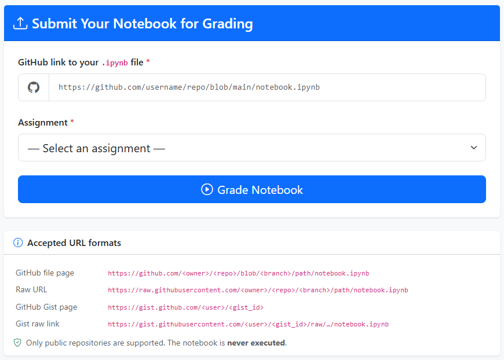Screen dimensions: 504x360
Task: Click the gist.githubusercontent.com raw URL example
Action: (248, 324)
